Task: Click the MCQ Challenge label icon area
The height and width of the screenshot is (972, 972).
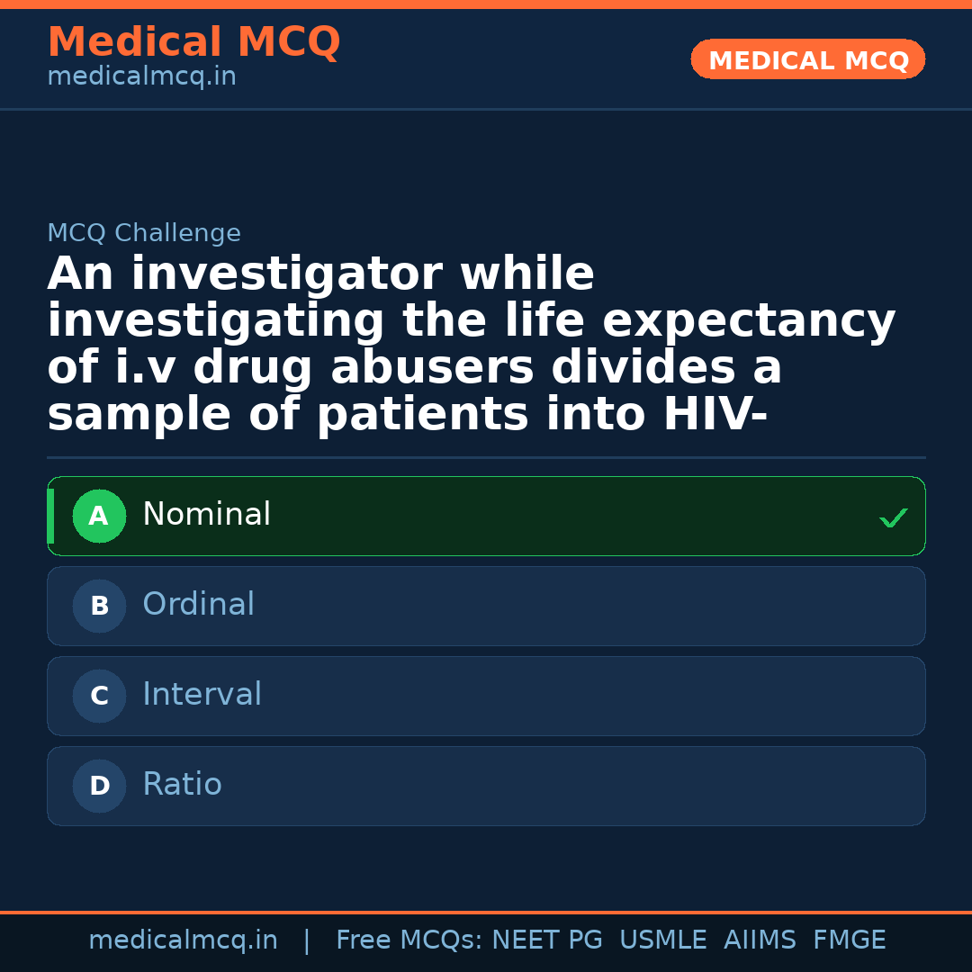Action: pyautogui.click(x=144, y=232)
